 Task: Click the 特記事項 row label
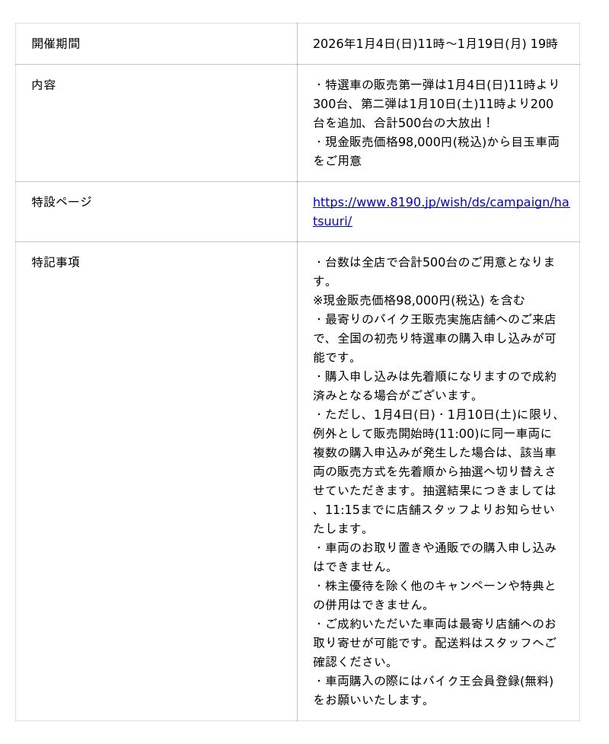click(56, 262)
